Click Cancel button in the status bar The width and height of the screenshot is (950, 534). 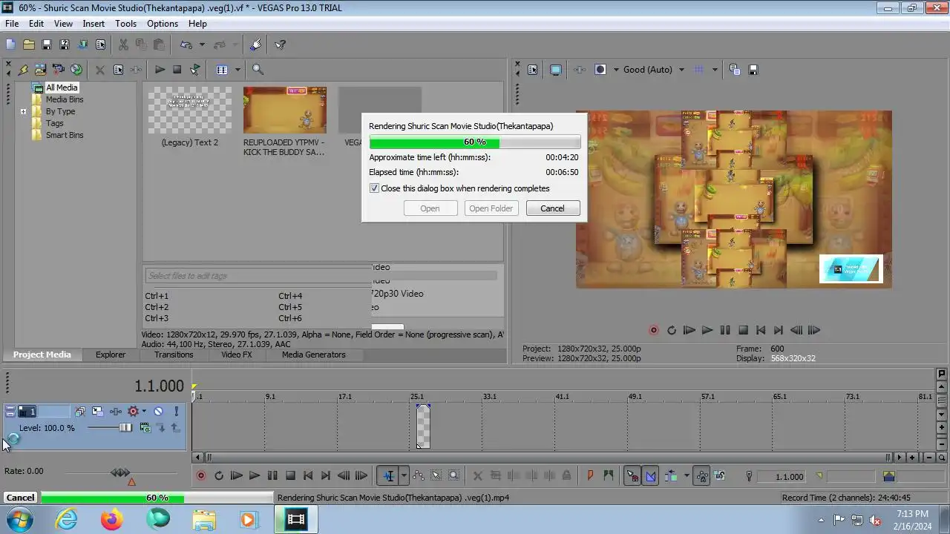tap(20, 498)
